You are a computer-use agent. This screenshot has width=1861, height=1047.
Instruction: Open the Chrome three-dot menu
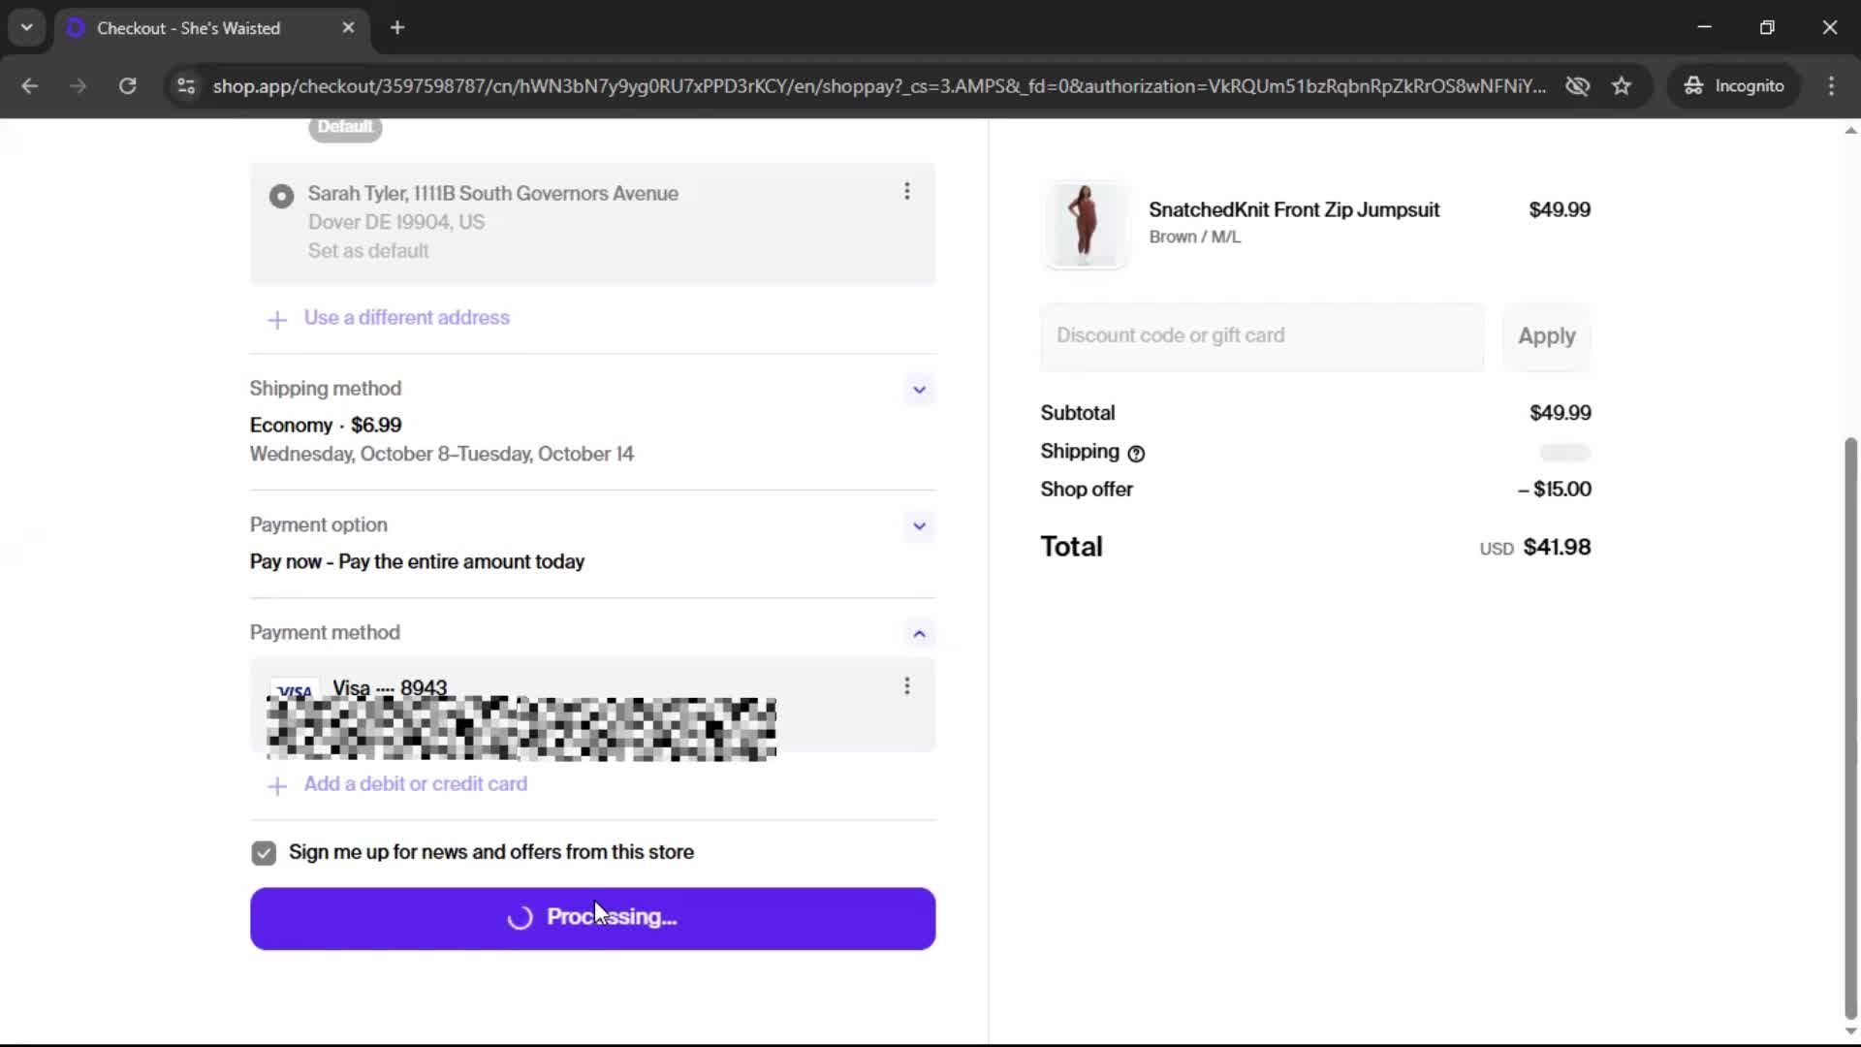pyautogui.click(x=1831, y=86)
